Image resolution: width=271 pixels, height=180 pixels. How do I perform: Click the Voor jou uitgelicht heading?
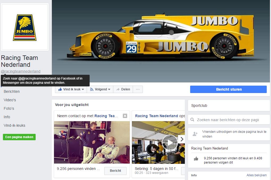(x=72, y=105)
